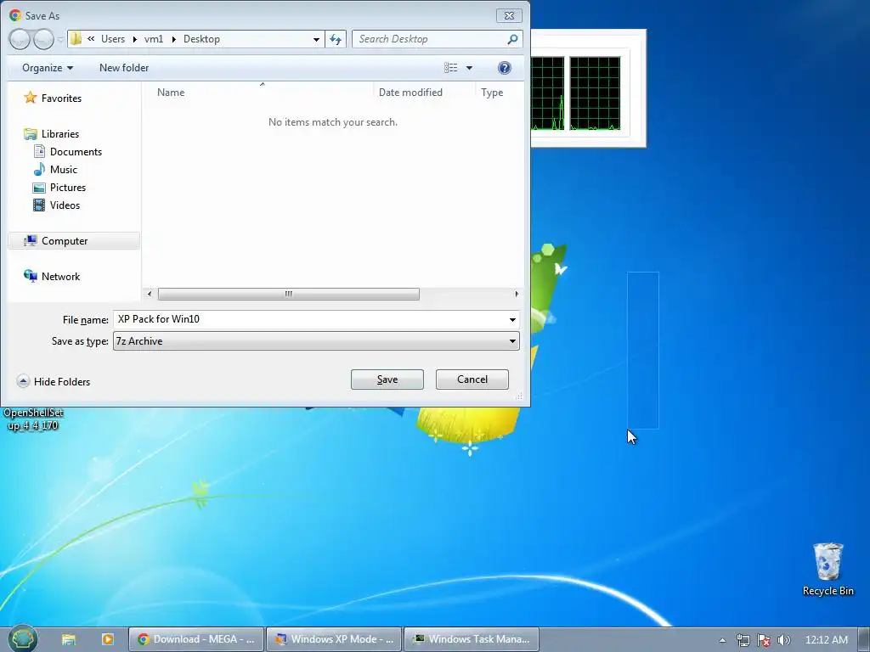
Task: Show hidden tray icons arrow
Action: pos(722,640)
